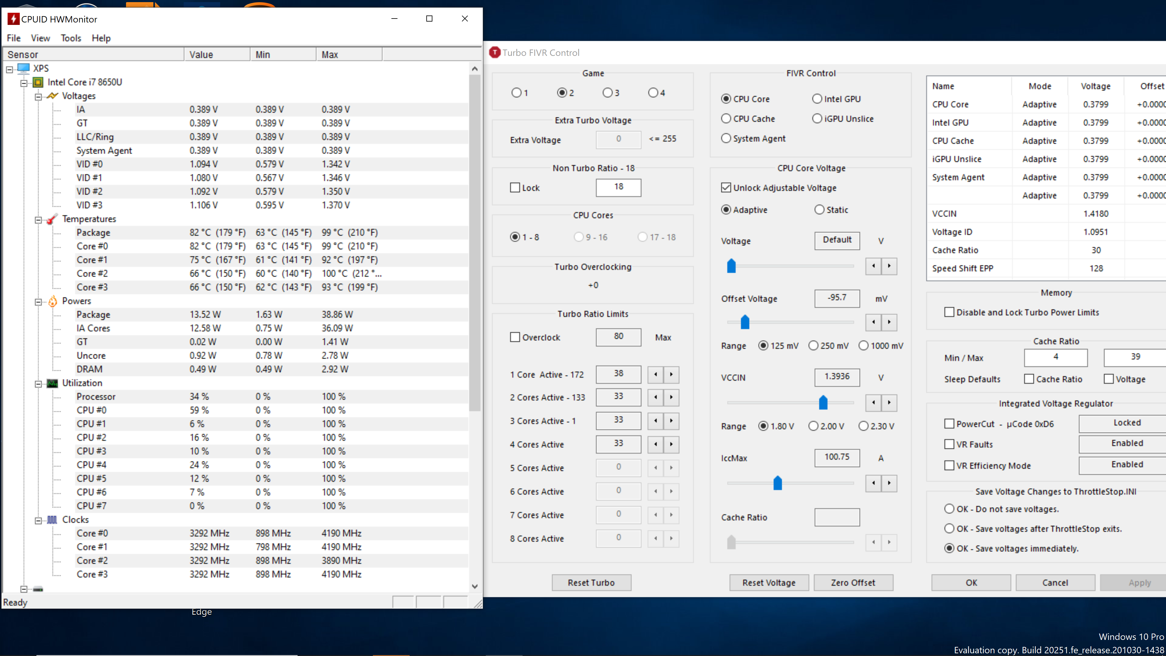Screen dimensions: 1166x656
Task: Click the Temperatures thermometer icon
Action: point(53,219)
